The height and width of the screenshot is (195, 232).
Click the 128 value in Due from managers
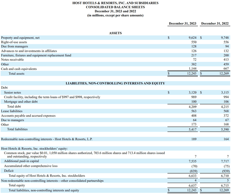[x=194, y=46]
